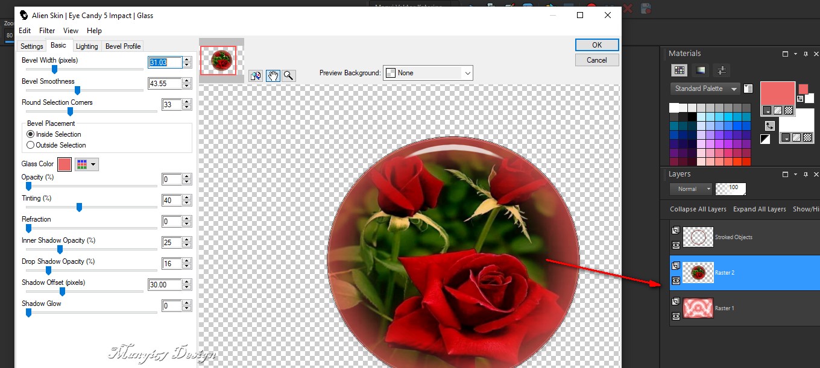This screenshot has width=820, height=368.
Task: Adjust Shadow Glow spinner arrows
Action: [187, 305]
